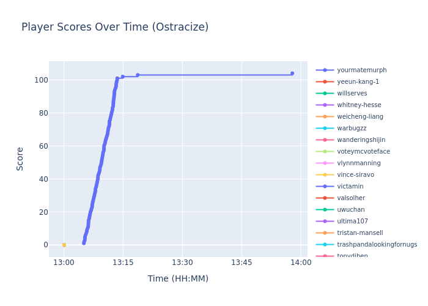This screenshot has height=306, width=428.
Task: Toggle trashpandalookingfornugs trace visibility
Action: click(x=377, y=245)
